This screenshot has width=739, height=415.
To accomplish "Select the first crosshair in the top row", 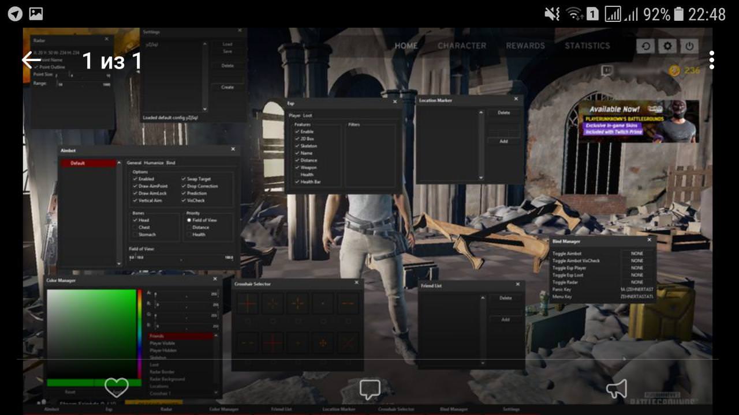I will (x=248, y=303).
